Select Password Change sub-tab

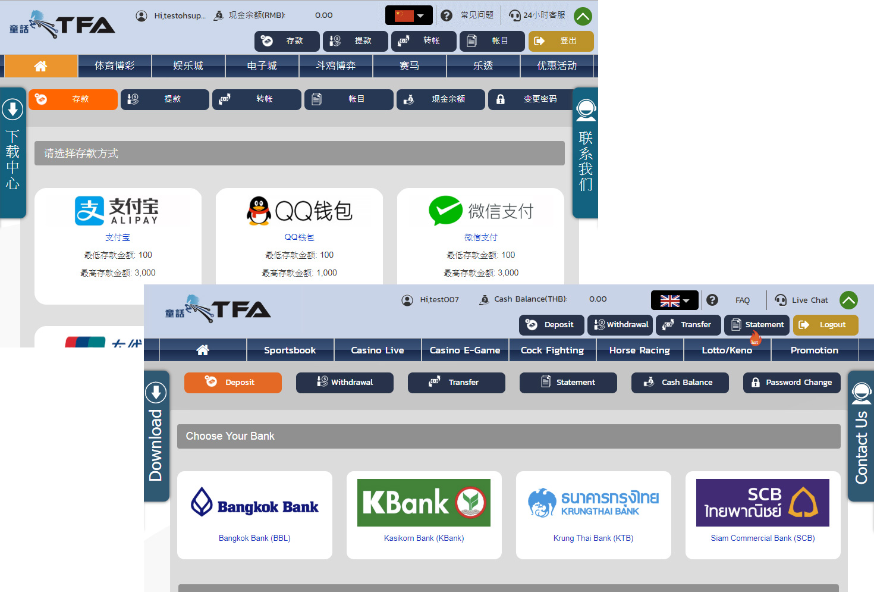click(792, 383)
